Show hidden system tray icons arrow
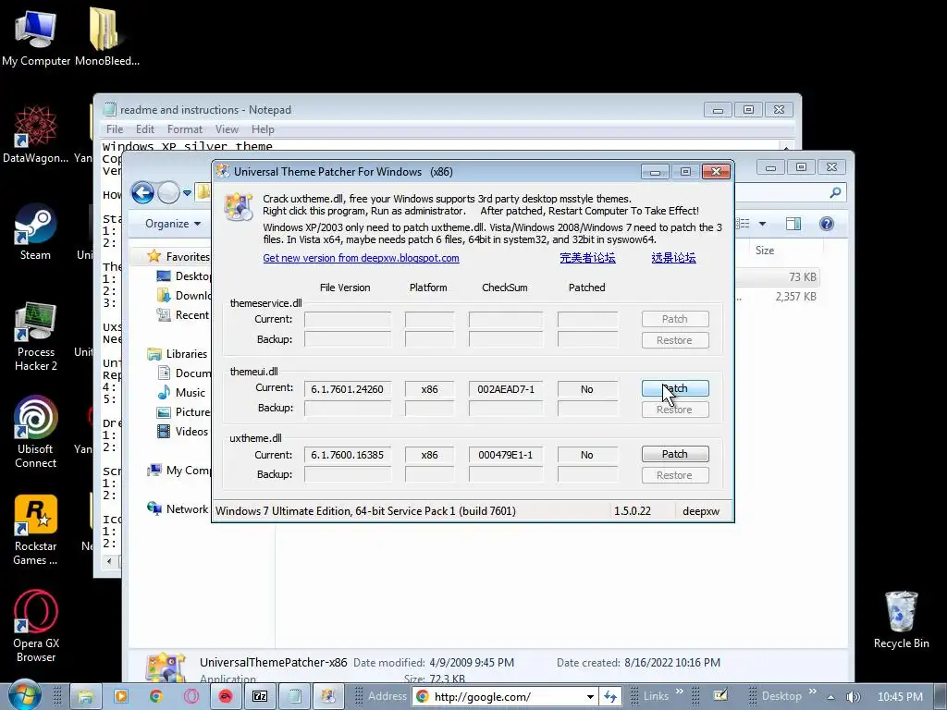 [831, 697]
